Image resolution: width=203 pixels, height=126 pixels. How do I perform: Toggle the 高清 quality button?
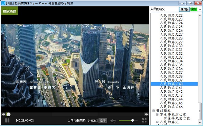(103, 121)
